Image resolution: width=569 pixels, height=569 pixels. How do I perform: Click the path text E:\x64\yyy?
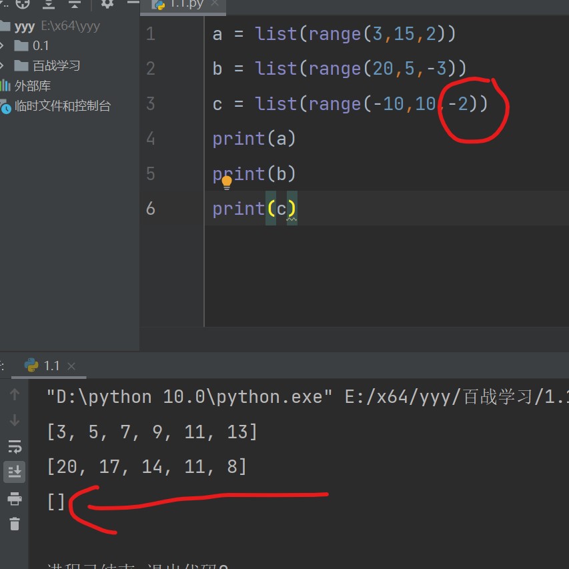(71, 26)
